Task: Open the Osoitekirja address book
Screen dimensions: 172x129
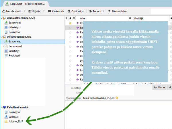Action: point(76,11)
